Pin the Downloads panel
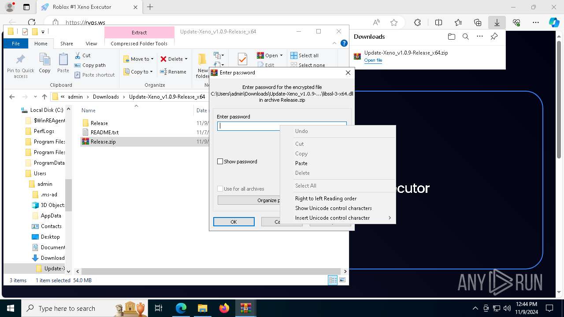This screenshot has height=317, width=564. (x=494, y=37)
